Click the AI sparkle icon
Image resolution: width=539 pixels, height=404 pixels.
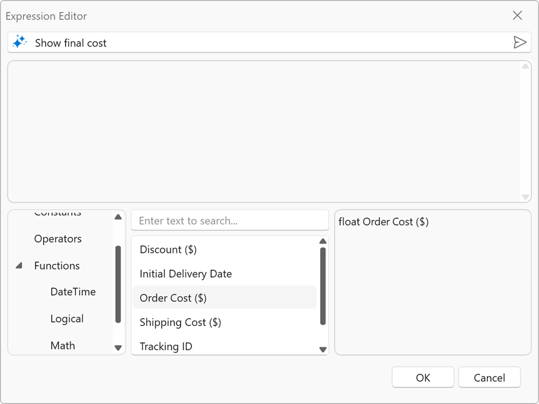coord(19,42)
